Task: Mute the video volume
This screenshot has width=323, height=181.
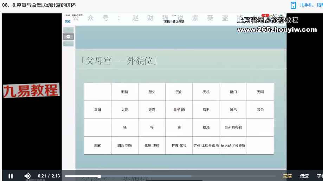Action: [27, 176]
